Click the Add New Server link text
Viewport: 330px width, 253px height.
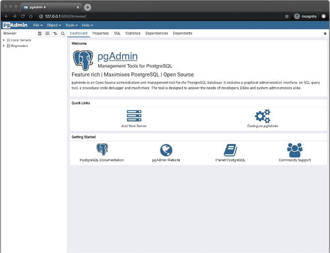(x=134, y=126)
